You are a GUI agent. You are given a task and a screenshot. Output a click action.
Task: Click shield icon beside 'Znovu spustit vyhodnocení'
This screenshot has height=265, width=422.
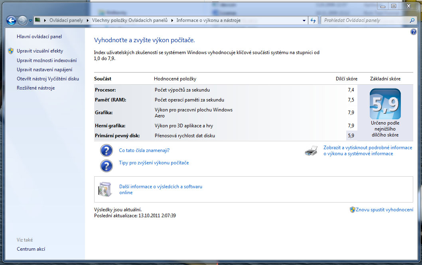(x=352, y=210)
